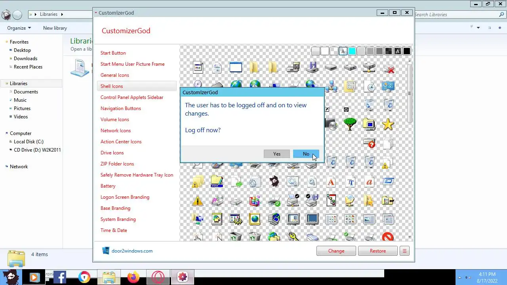Viewport: 507px width, 285px height.
Task: Select the printer with green checkmark icon
Action: [274, 201]
